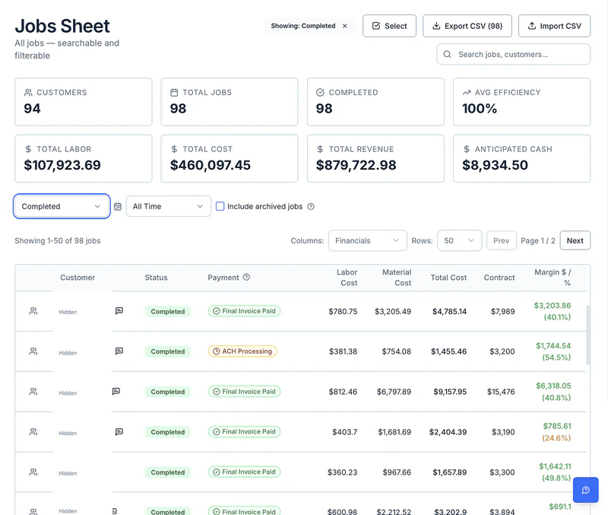Click the Material Cost column header

point(397,278)
